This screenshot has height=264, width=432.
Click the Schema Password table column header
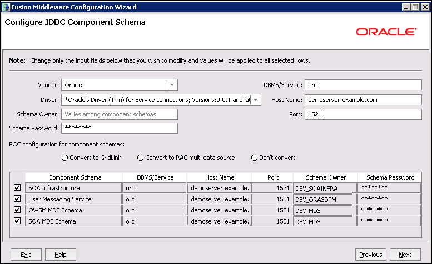click(390, 177)
